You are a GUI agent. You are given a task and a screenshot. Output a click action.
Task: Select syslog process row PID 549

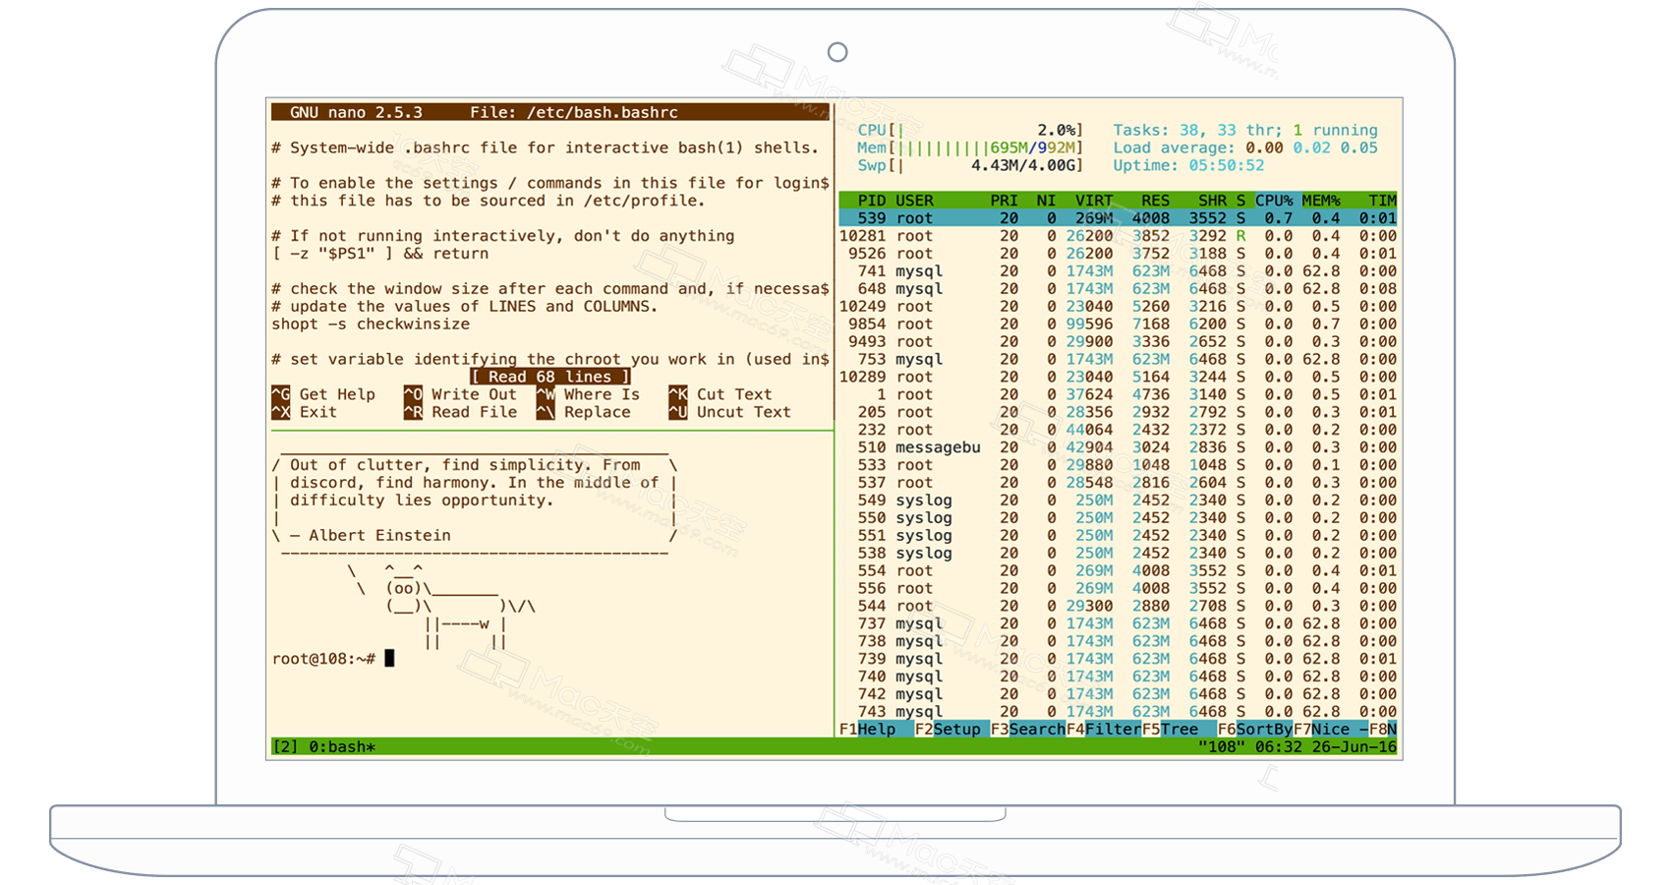tap(1118, 501)
